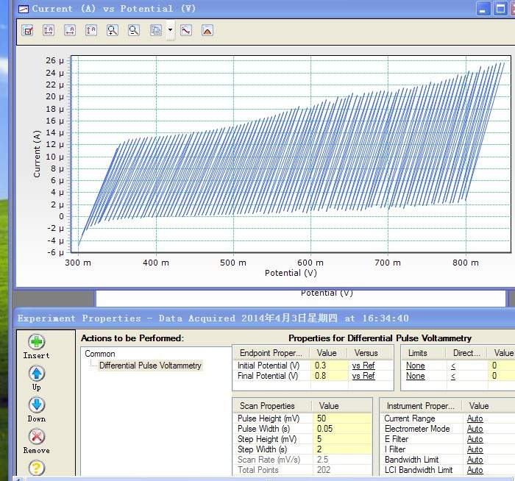The height and width of the screenshot is (481, 515).
Task: Click Versus column header
Action: point(370,353)
